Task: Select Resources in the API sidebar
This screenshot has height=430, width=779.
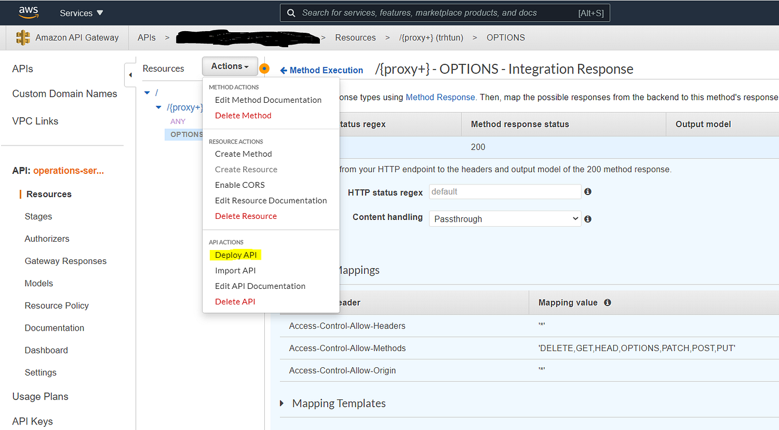Action: coord(49,194)
